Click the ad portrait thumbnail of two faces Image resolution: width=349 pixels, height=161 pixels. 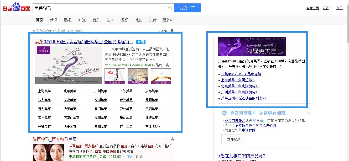[48, 152]
